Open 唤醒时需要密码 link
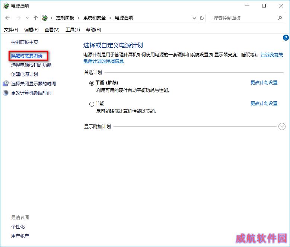 27,56
